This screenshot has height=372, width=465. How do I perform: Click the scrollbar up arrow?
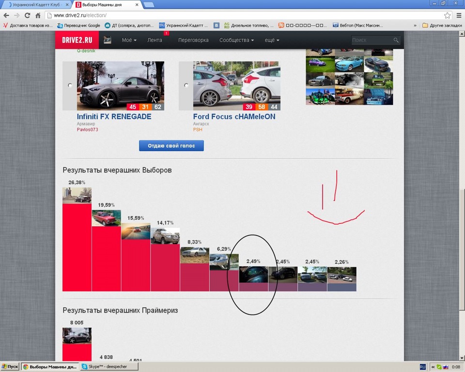click(x=462, y=34)
